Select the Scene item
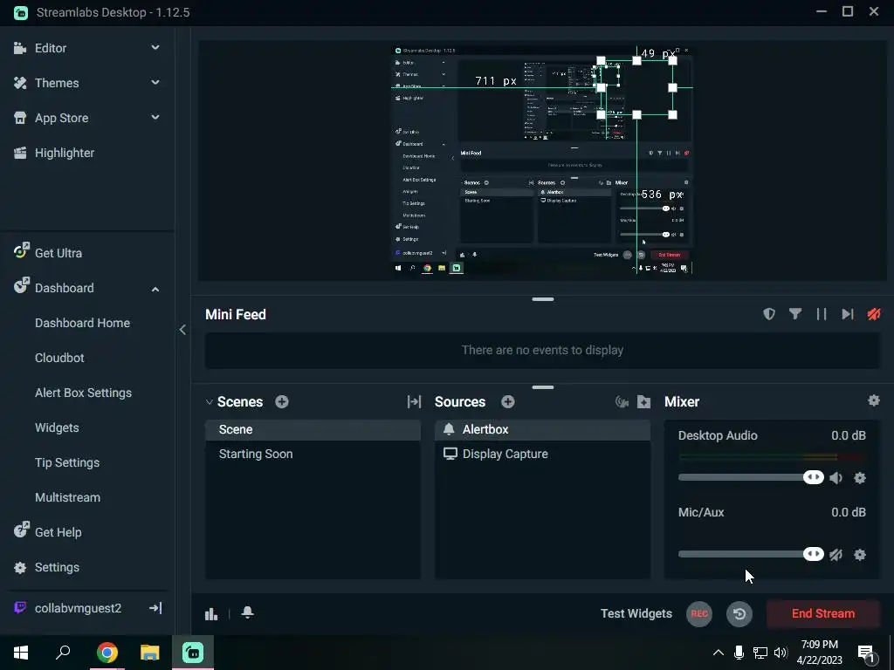 tap(313, 429)
